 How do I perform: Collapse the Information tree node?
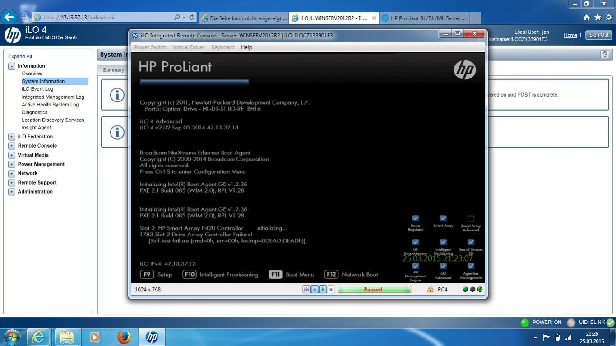[12, 66]
